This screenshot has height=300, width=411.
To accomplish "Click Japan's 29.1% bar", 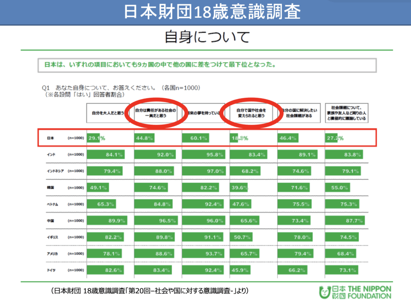I will 93,138.
